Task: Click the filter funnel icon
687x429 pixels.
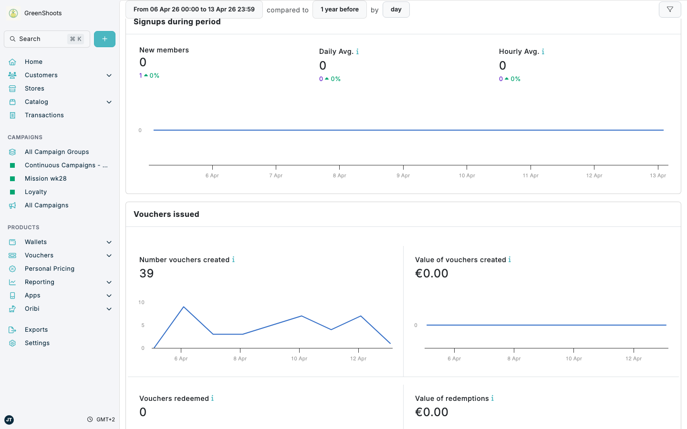Action: pos(670,10)
